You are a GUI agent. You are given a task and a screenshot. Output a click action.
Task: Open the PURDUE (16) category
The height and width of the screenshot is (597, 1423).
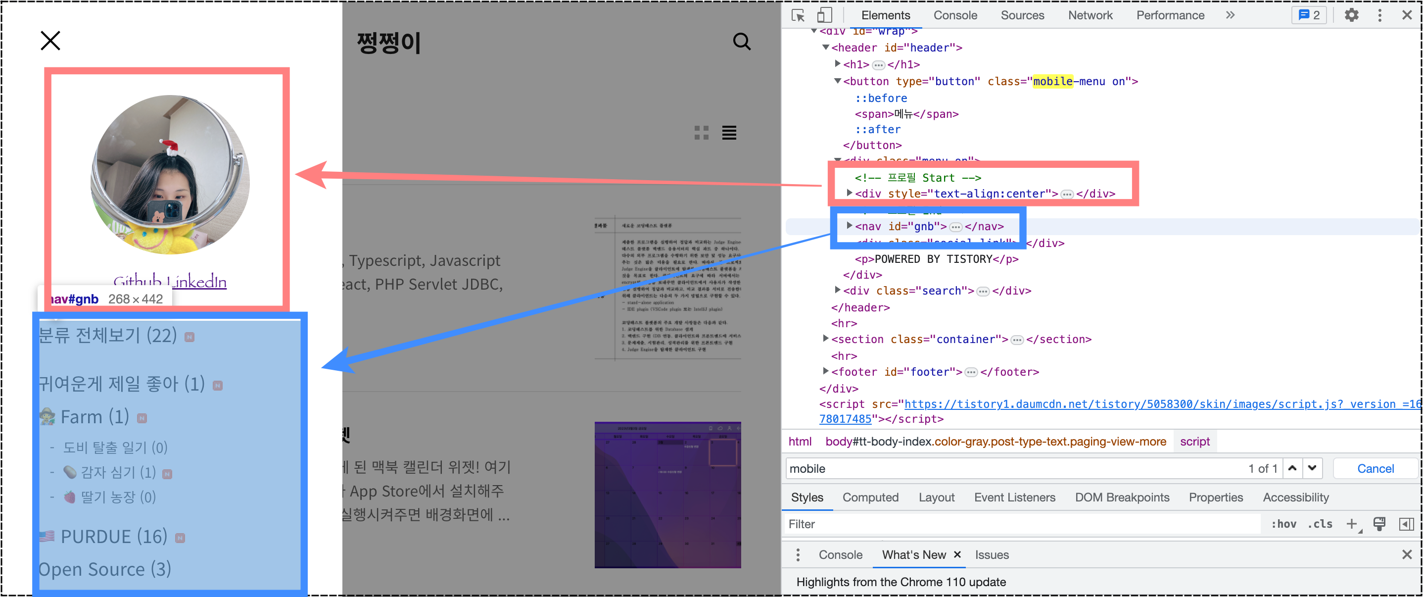click(x=114, y=536)
